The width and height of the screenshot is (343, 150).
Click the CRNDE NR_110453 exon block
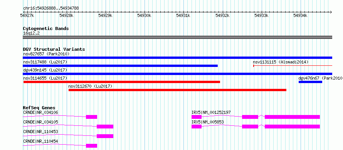[105, 136]
